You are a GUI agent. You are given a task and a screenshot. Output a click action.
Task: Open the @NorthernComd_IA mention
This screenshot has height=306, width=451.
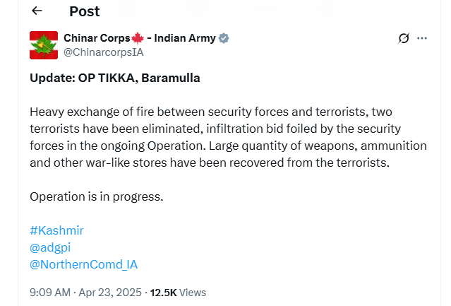(84, 264)
